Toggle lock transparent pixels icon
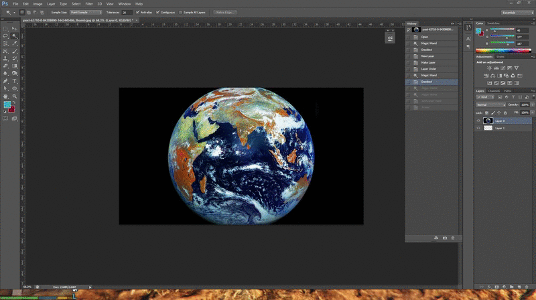 coord(487,112)
